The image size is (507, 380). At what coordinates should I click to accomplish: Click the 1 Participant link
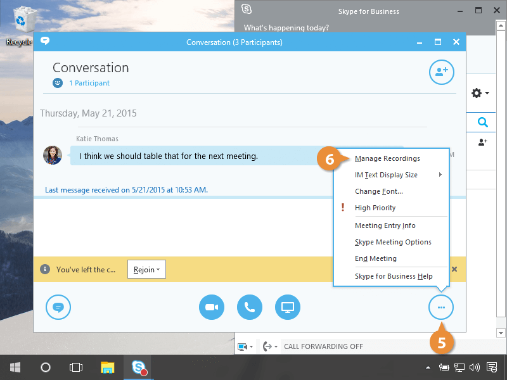89,83
